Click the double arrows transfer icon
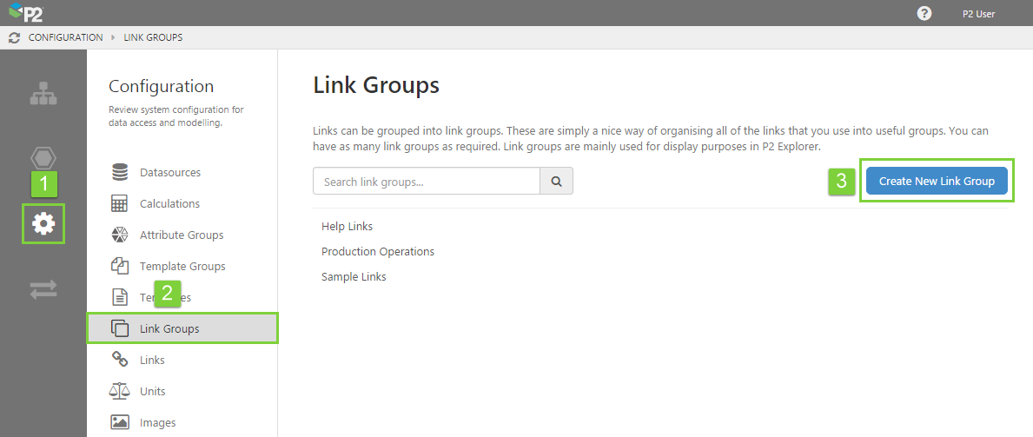 pos(43,290)
